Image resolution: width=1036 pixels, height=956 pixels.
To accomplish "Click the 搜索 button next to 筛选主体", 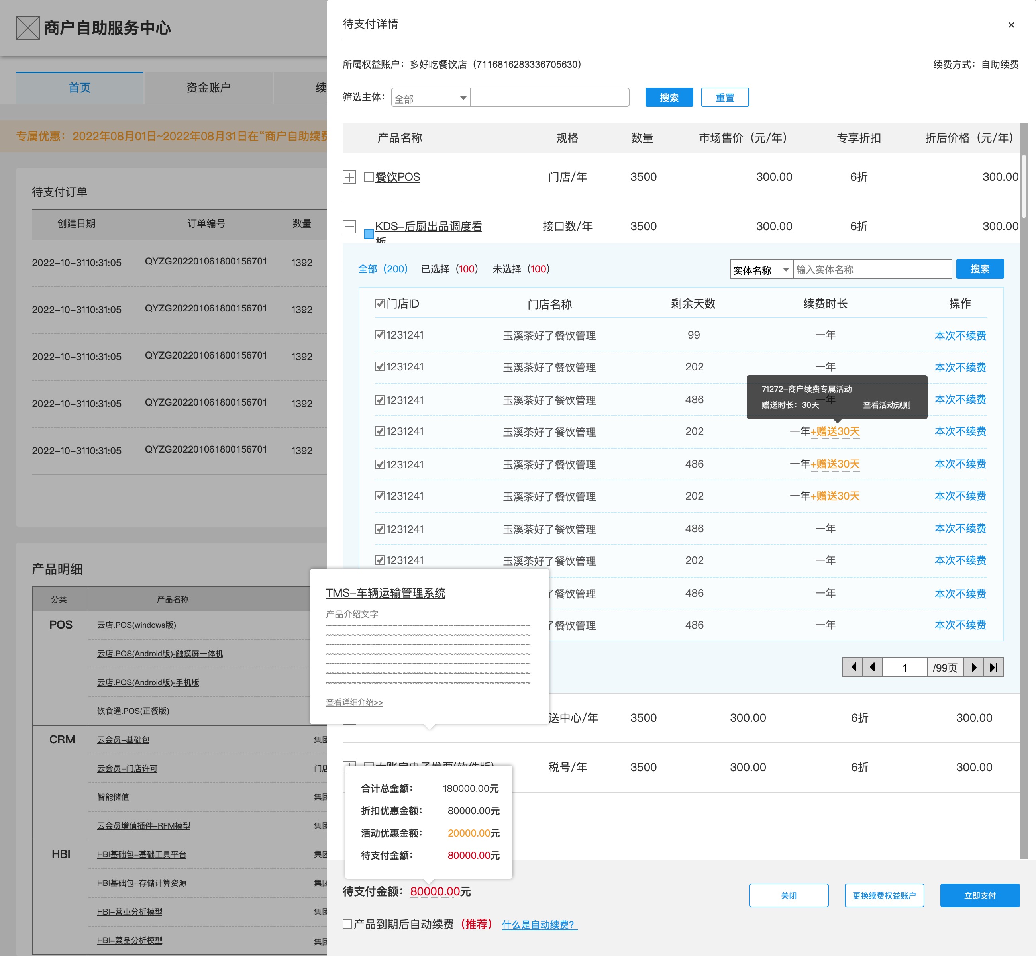I will point(669,97).
